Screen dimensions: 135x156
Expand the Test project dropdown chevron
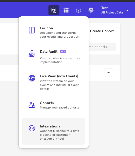127,10
